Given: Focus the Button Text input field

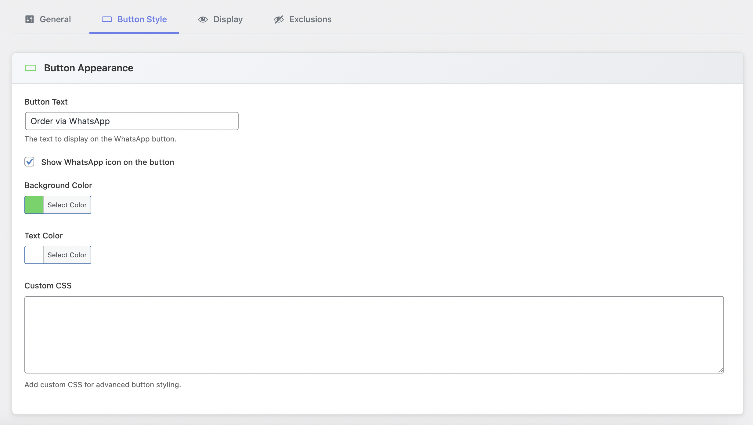Looking at the screenshot, I should pyautogui.click(x=132, y=121).
